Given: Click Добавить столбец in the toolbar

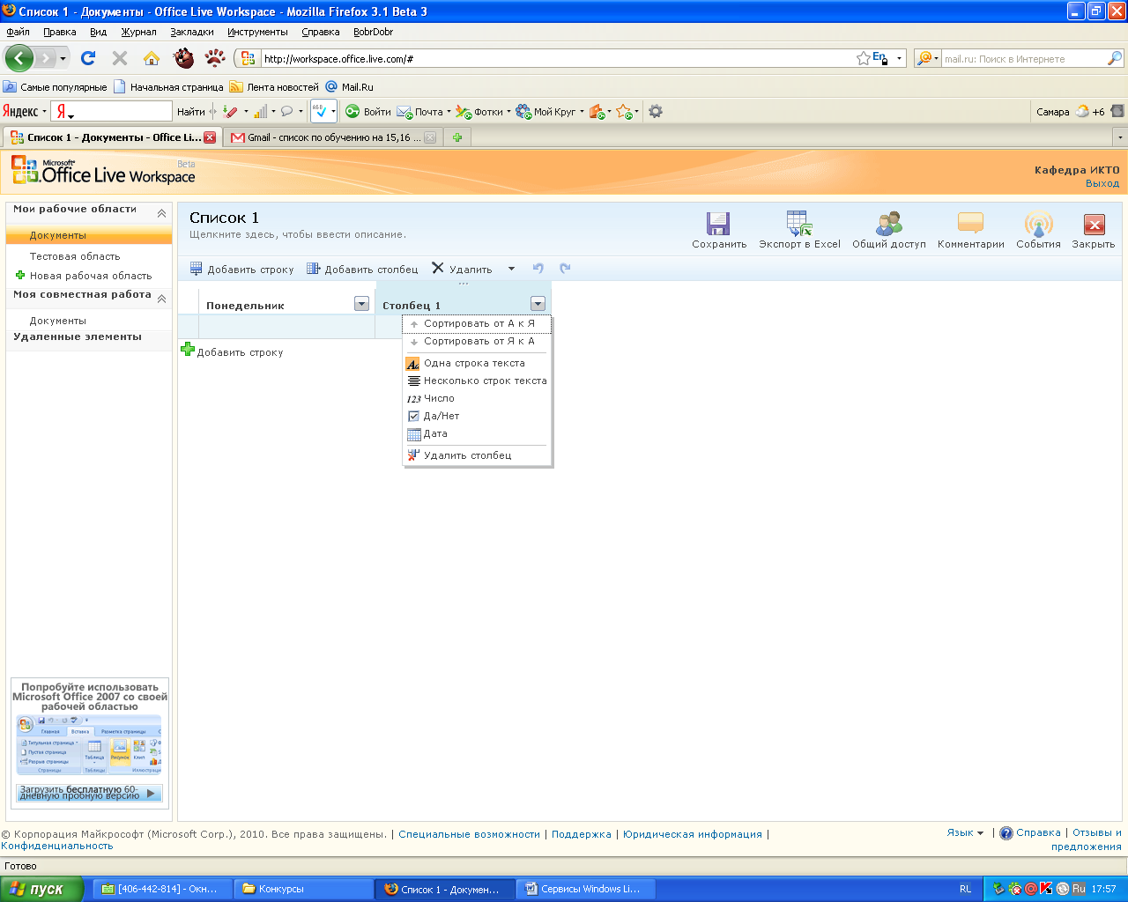Looking at the screenshot, I should coord(362,269).
